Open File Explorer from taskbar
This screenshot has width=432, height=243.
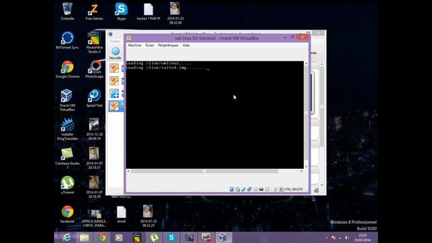point(84,238)
